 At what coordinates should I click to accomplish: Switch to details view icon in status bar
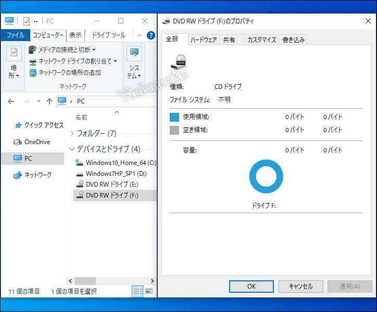pyautogui.click(x=137, y=291)
